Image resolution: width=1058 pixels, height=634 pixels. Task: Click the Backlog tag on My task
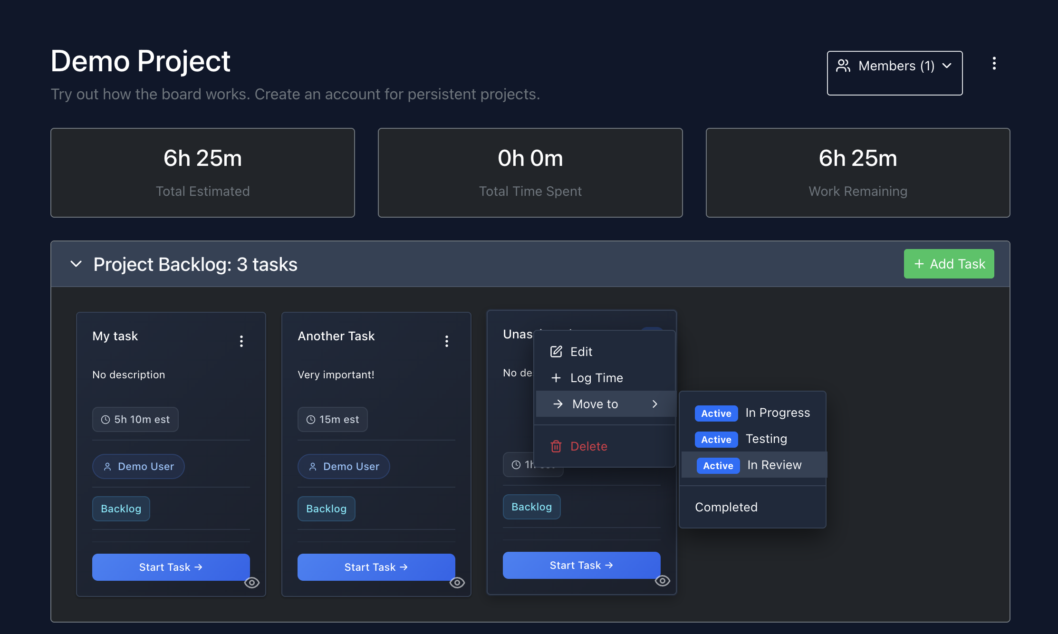click(x=121, y=509)
